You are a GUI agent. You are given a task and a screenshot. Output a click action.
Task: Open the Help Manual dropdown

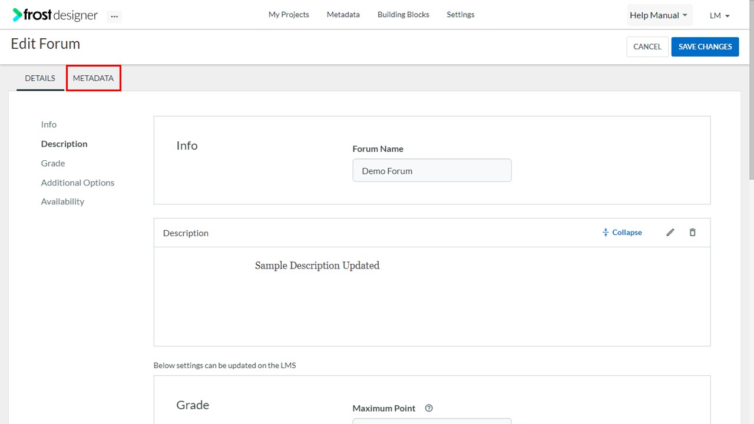click(659, 15)
